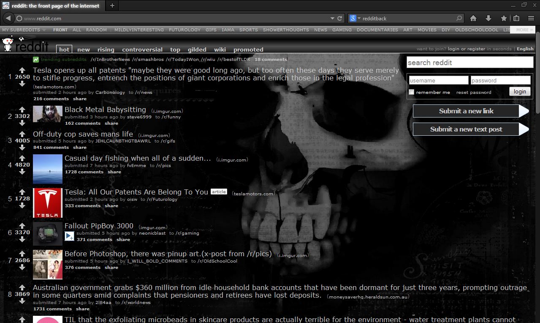
Task: Click the browser back arrow button
Action: [8, 18]
